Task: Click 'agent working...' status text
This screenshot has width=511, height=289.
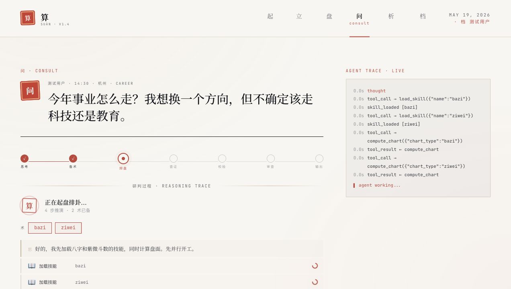Action: 380,185
